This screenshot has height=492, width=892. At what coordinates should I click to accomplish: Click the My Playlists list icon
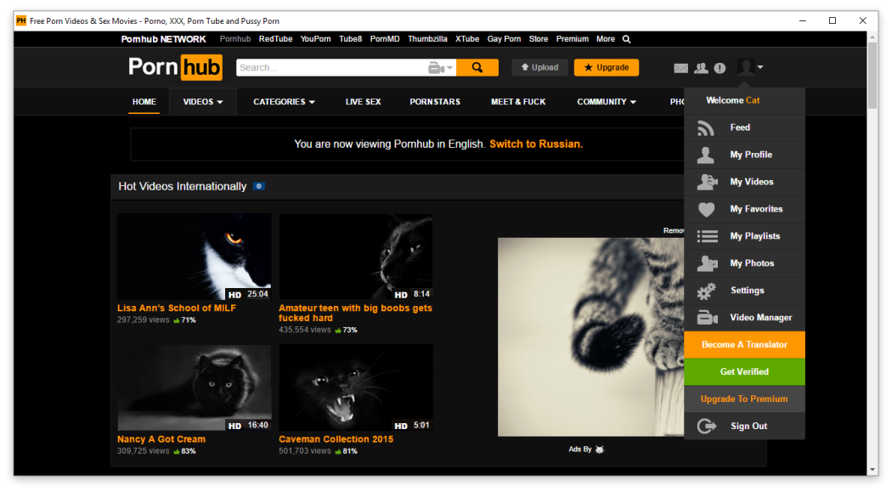point(707,236)
